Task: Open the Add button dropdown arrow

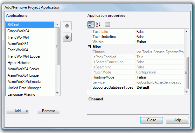Action: [x=27, y=111]
